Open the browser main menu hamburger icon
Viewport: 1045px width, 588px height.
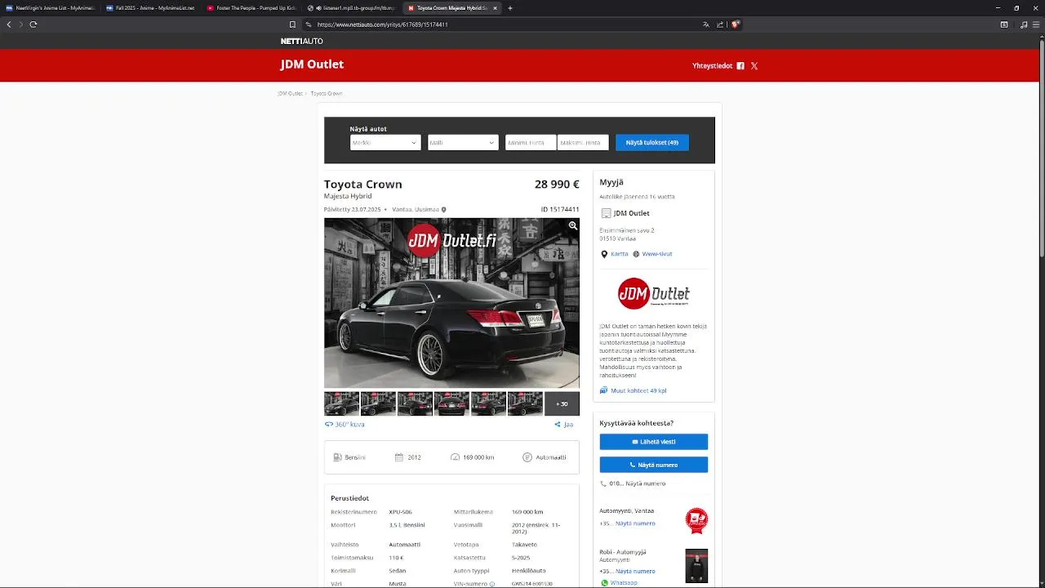(x=1036, y=24)
